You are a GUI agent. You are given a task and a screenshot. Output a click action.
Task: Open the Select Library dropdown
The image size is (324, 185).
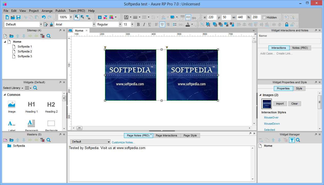pyautogui.click(x=13, y=88)
